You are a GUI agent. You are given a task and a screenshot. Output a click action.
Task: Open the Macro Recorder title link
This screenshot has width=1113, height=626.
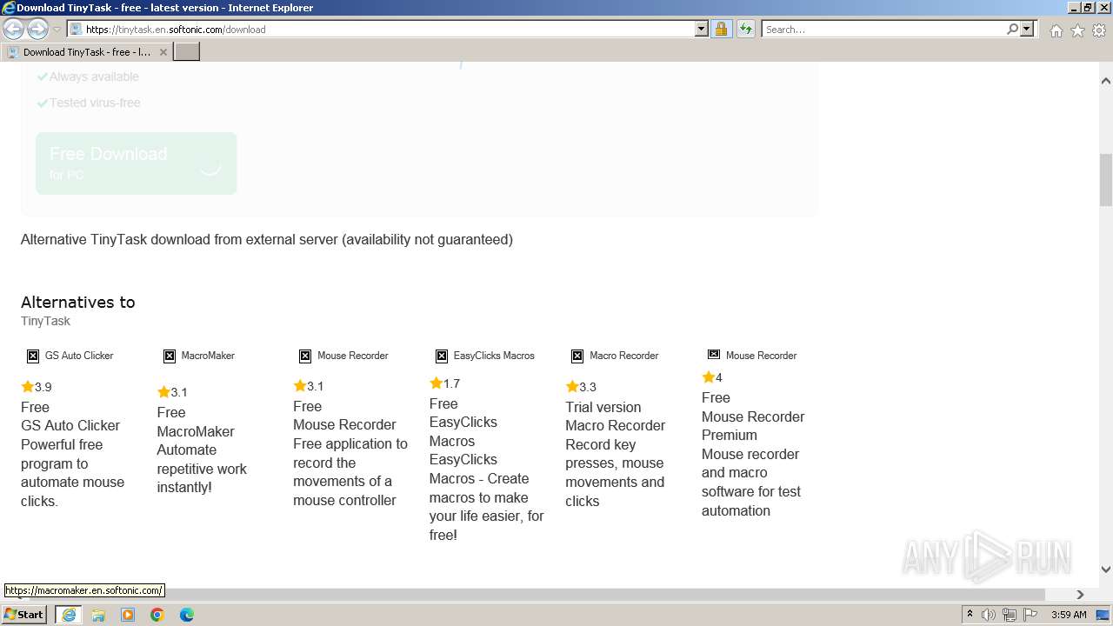(615, 426)
